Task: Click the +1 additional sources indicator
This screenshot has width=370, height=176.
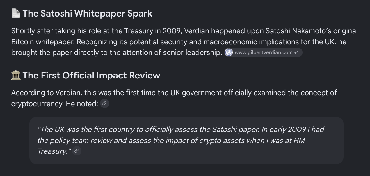Action: (x=296, y=53)
